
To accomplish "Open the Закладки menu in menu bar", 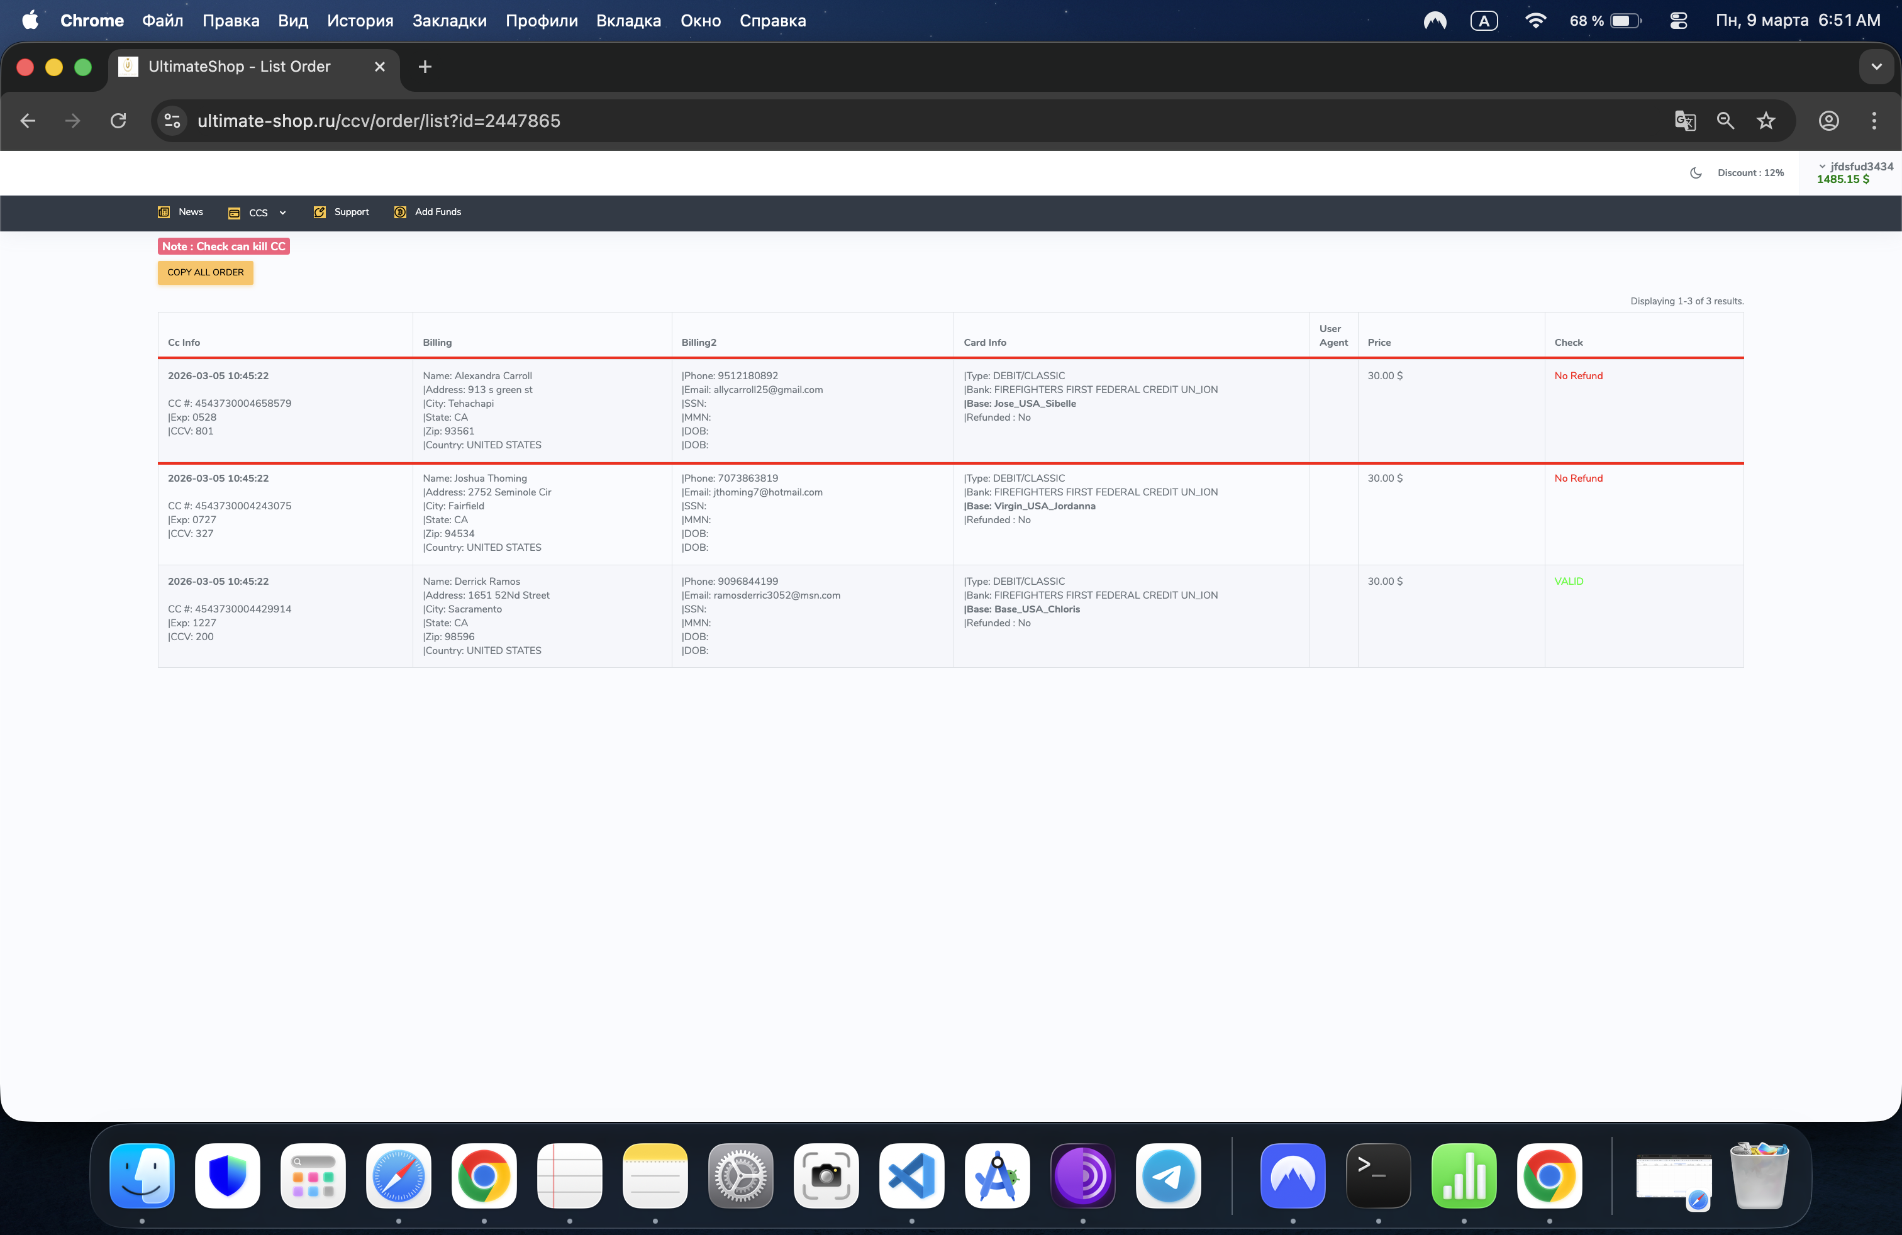I will click(449, 21).
